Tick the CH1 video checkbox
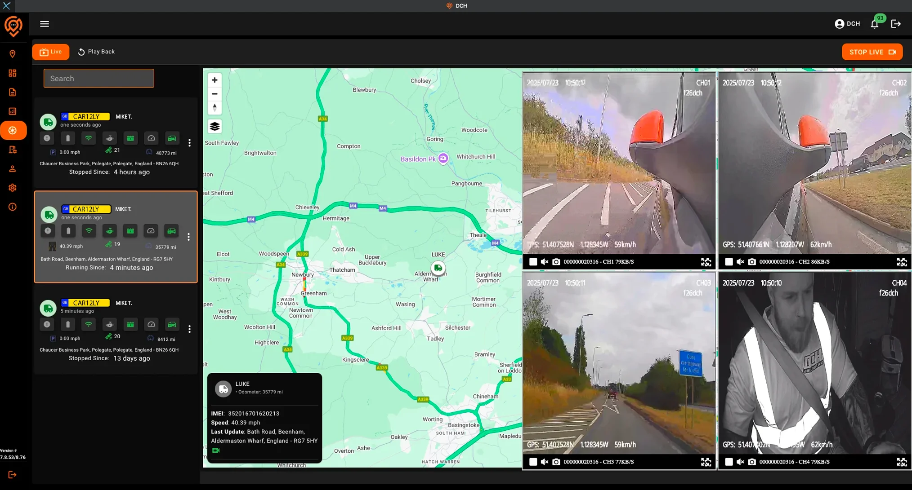The height and width of the screenshot is (490, 912). [x=533, y=261]
